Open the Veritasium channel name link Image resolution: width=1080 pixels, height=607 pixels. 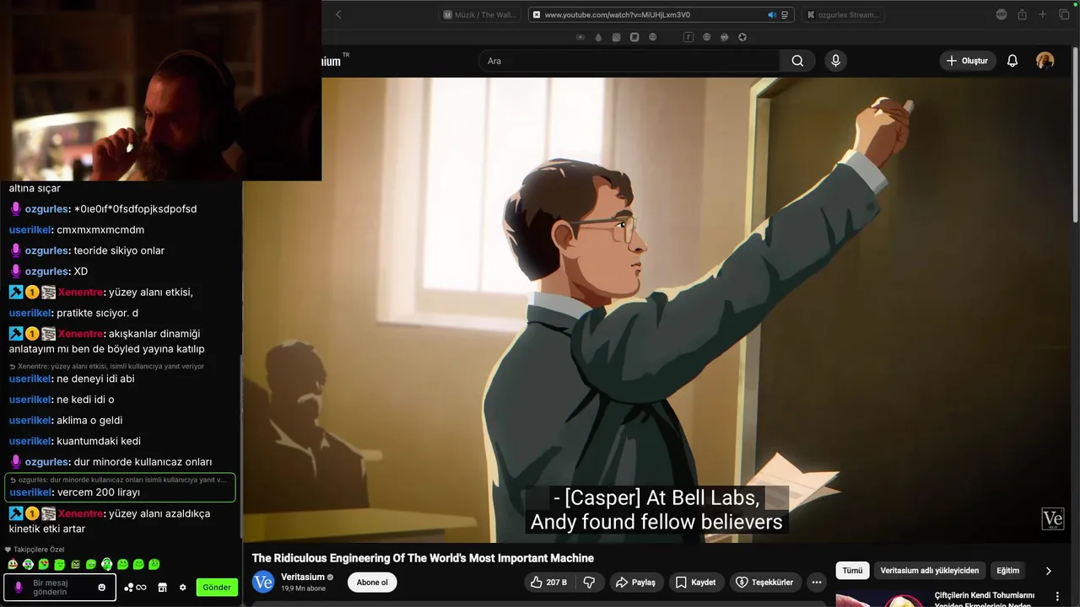point(302,577)
